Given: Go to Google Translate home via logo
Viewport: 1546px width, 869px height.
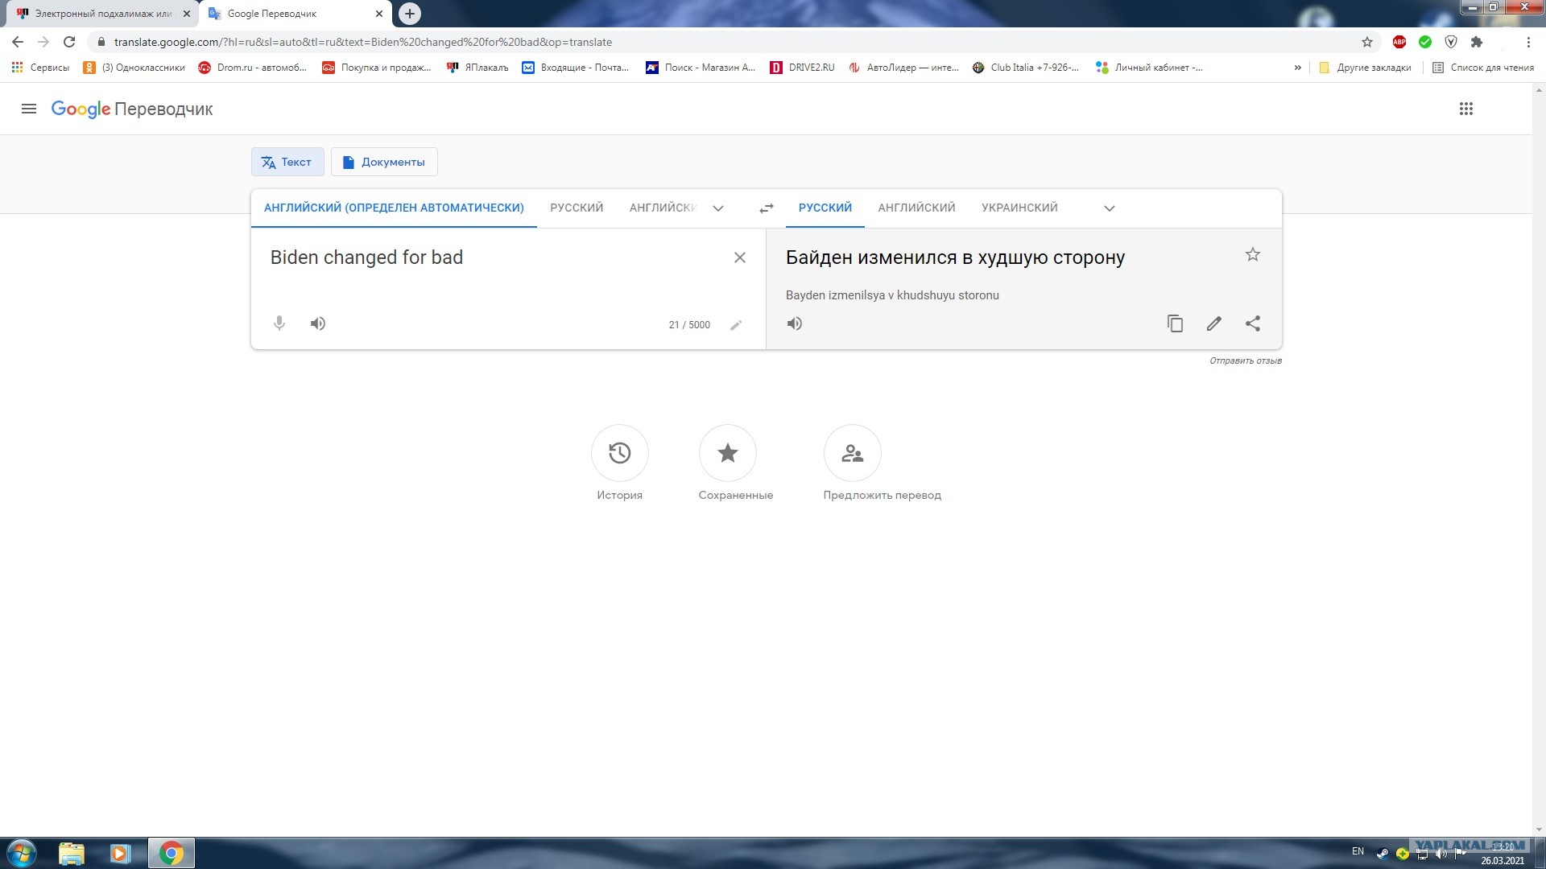Looking at the screenshot, I should point(132,109).
